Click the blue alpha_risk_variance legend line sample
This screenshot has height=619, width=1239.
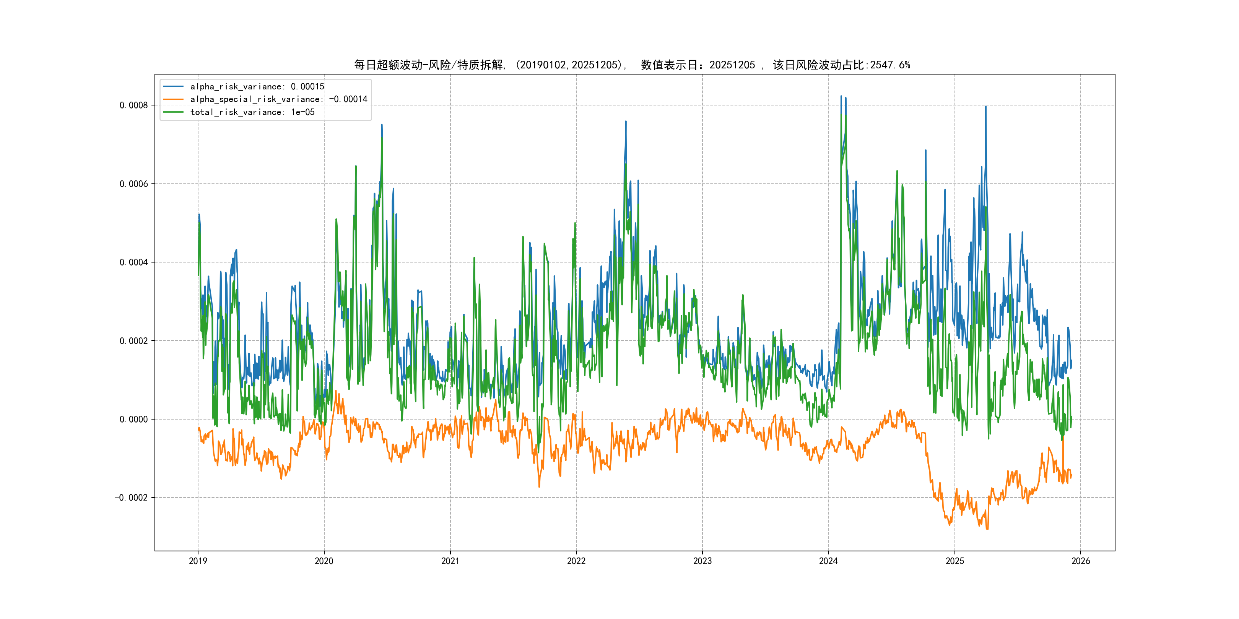[x=173, y=86]
